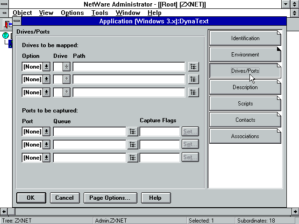
Task: Open the Object menu
Action: click(22, 13)
